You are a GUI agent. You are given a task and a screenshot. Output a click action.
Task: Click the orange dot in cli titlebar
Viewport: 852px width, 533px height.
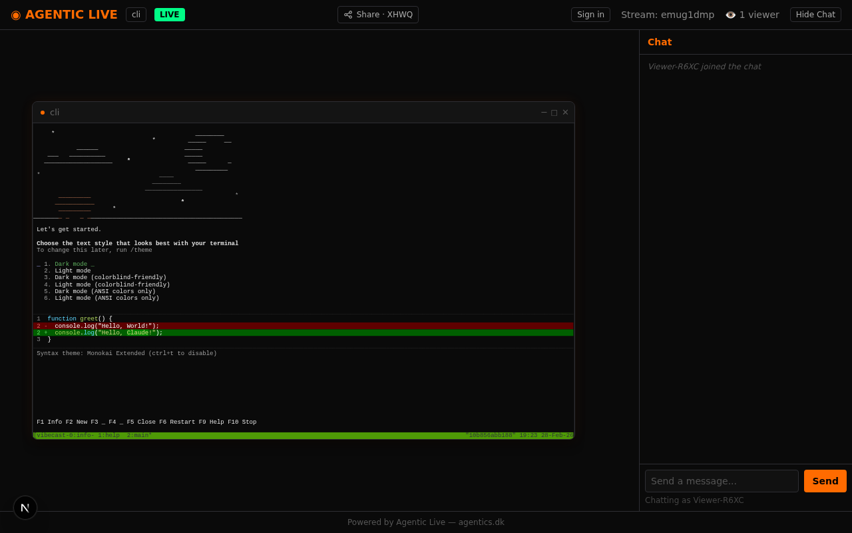[x=43, y=113]
